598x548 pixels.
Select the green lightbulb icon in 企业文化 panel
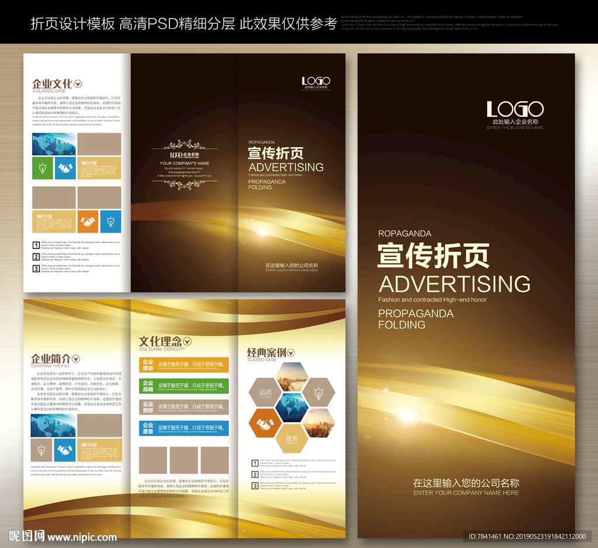(x=43, y=168)
